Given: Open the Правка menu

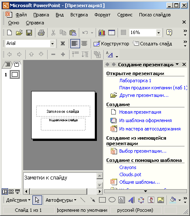Looking at the screenshot, I should point(41,15).
